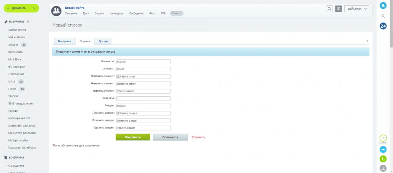This screenshot has width=393, height=173.
Task: Open Живая лента in sidebar
Action: [x=17, y=30]
